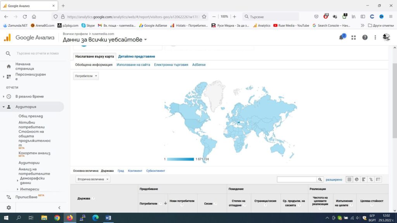This screenshot has height=223, width=397.
Task: Open the Използване на сайта tab
Action: (133, 65)
